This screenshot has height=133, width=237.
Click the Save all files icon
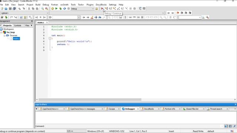click(x=14, y=8)
